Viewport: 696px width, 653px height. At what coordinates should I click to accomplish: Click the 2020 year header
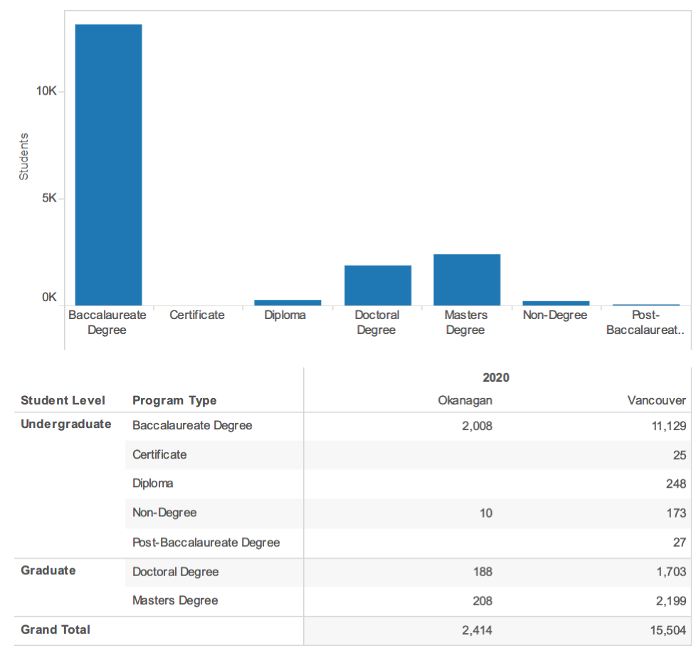click(496, 377)
